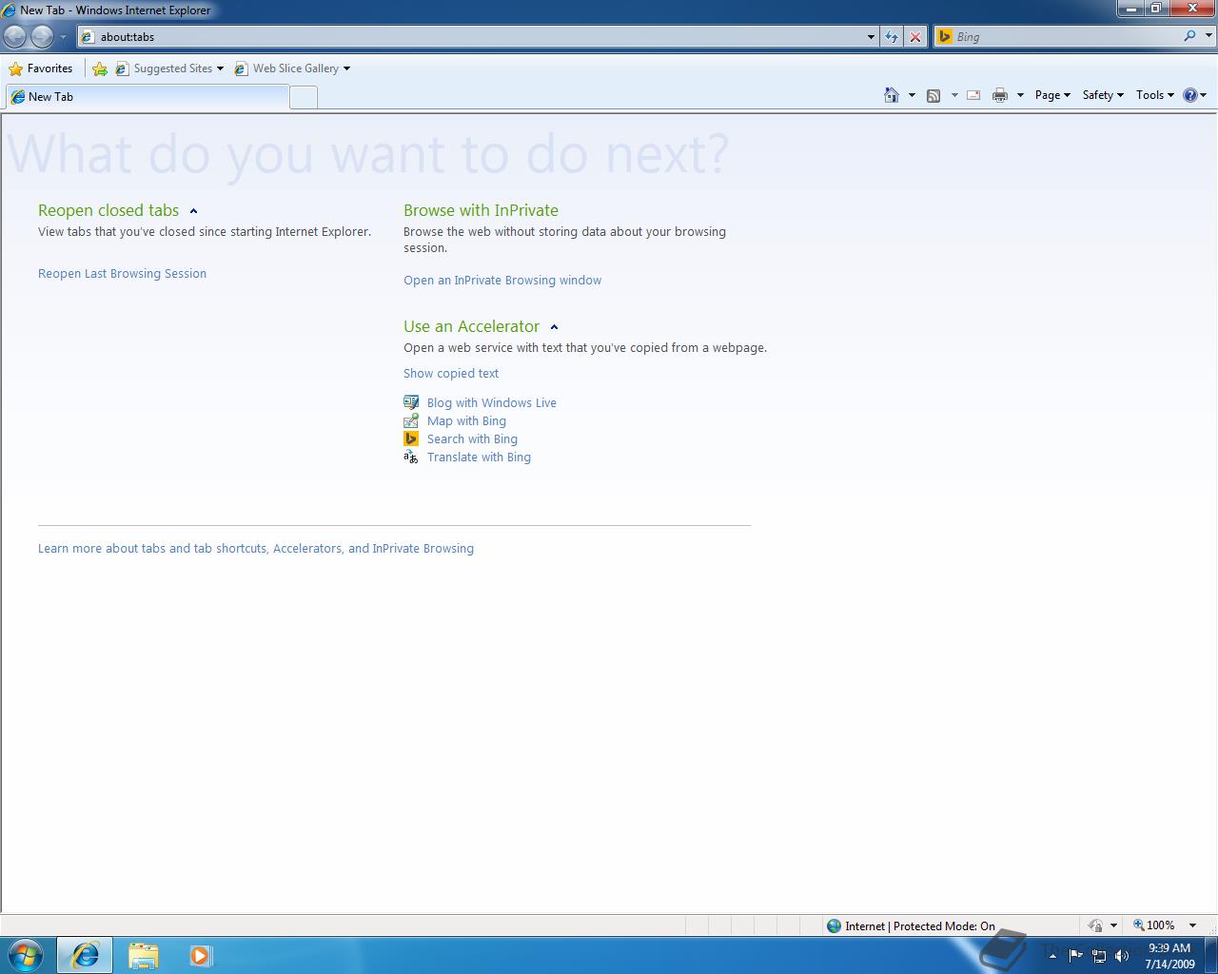Click Search with Bing accelerator
1218x974 pixels.
(x=472, y=439)
